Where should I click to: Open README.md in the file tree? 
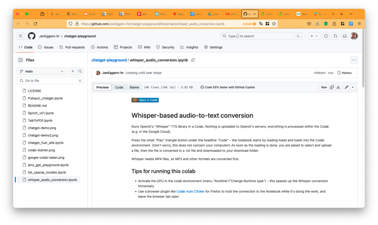pos(37,106)
